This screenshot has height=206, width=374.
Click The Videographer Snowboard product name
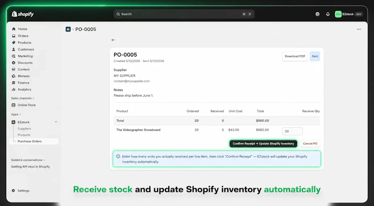pos(138,130)
